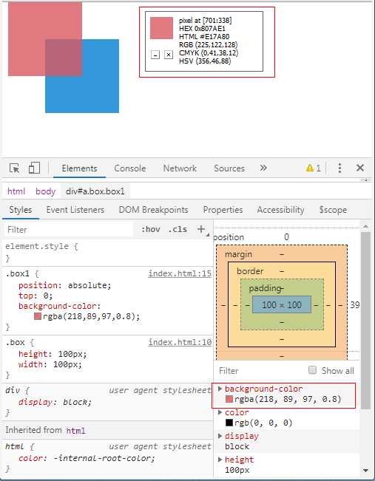Image resolution: width=375 pixels, height=481 pixels.
Task: Click HTML #E17A80 value in popup
Action: click(204, 37)
